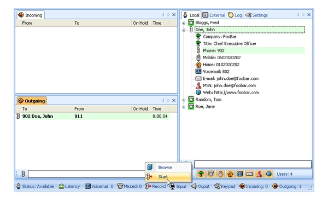Click the MSN messenger toolbar icon
The height and width of the screenshot is (201, 328).
(x=259, y=174)
